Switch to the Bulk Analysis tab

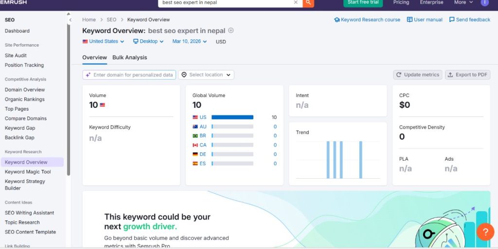tap(129, 57)
